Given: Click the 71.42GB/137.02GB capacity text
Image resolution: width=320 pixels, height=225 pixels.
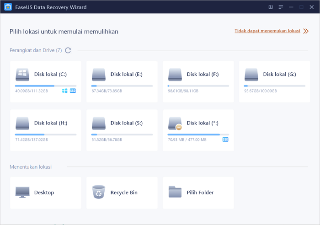Looking at the screenshot, I should [32, 139].
